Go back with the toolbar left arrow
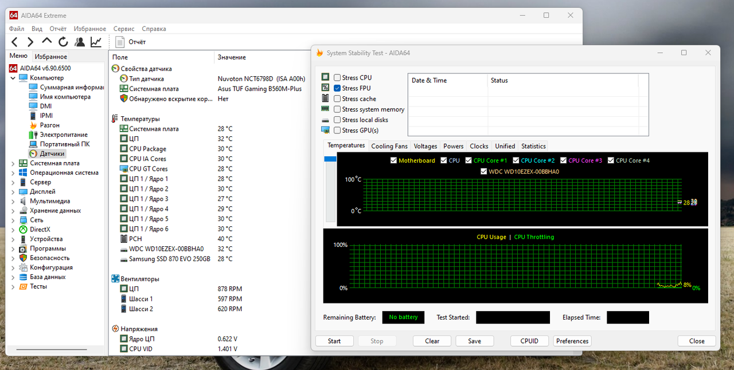 pos(15,42)
